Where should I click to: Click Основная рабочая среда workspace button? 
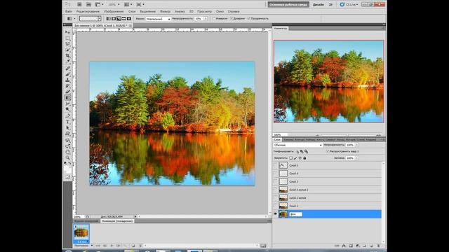click(288, 5)
